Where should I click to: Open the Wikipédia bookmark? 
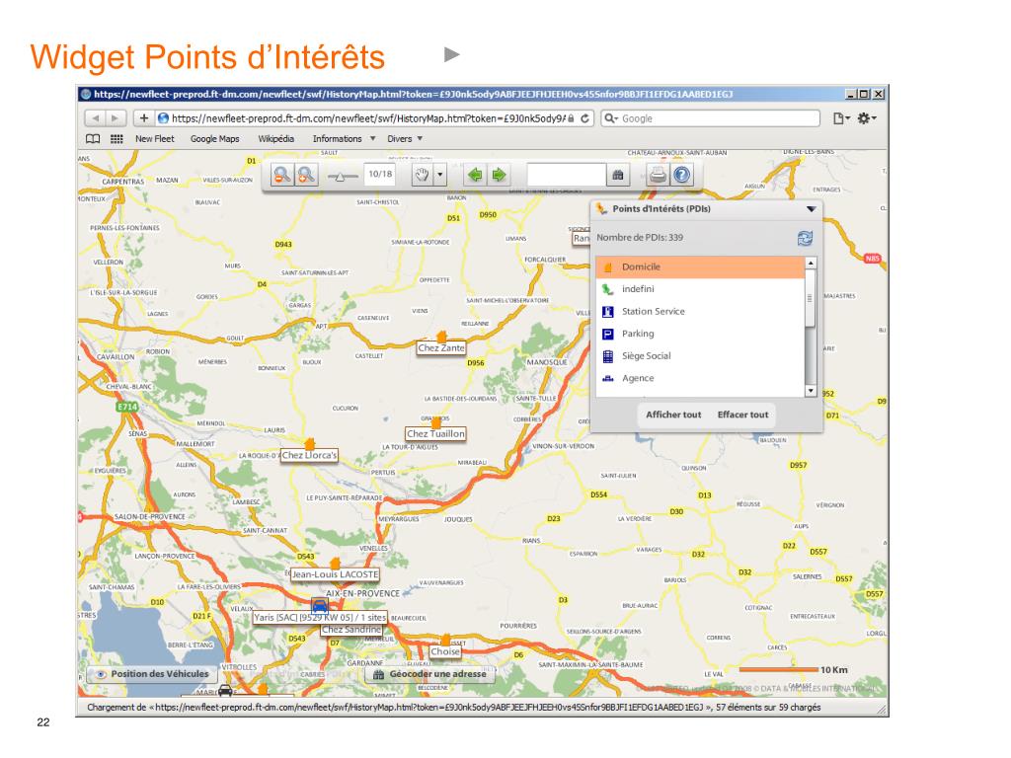click(276, 138)
